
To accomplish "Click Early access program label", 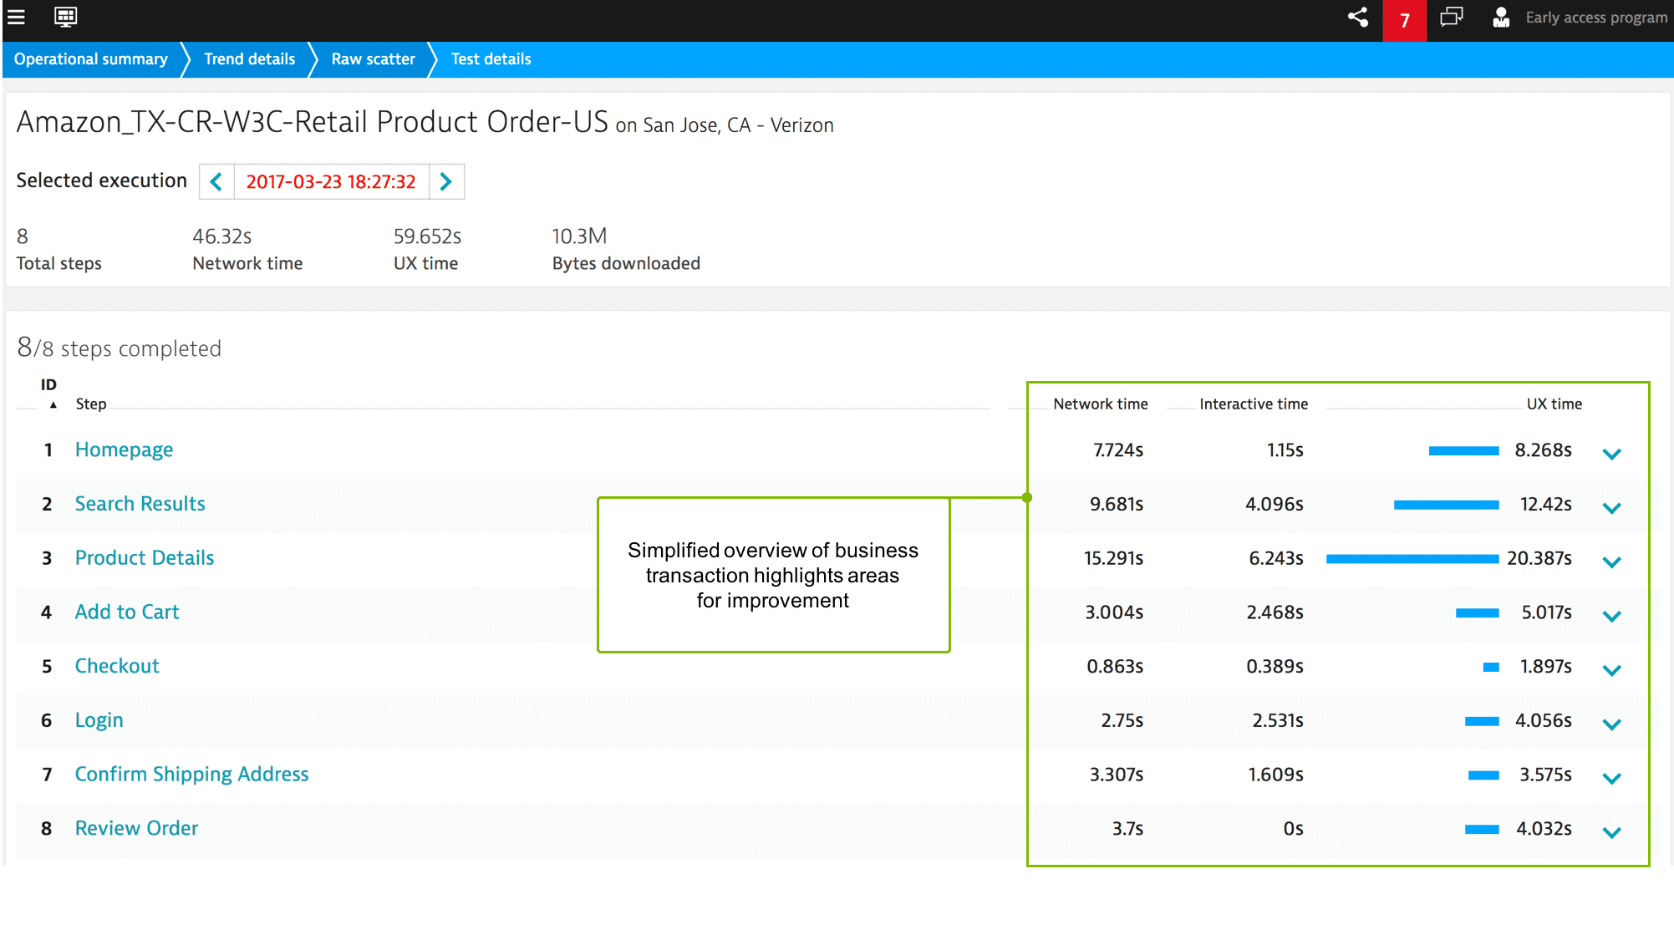I will pos(1596,18).
